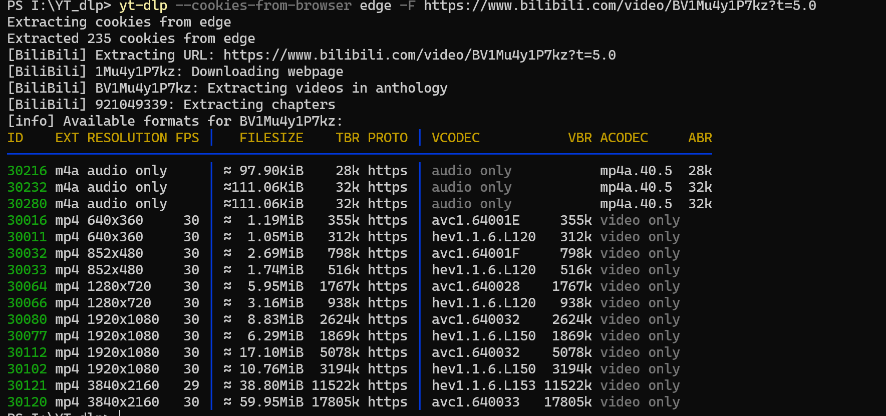Click file size 1.19MiB
This screenshot has width=886, height=416.
(275, 220)
